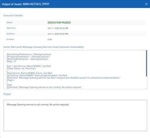The height and width of the screenshot is (138, 150).
Task: Click the End time label
Action: tap(11, 34)
